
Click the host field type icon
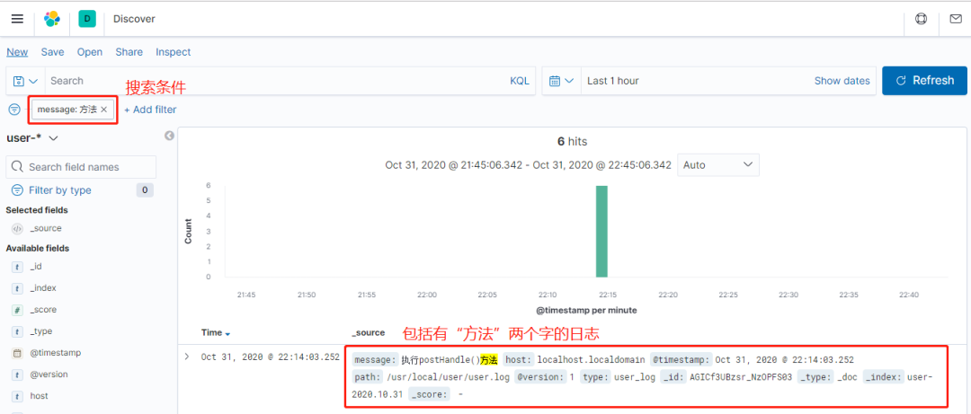pyautogui.click(x=17, y=396)
